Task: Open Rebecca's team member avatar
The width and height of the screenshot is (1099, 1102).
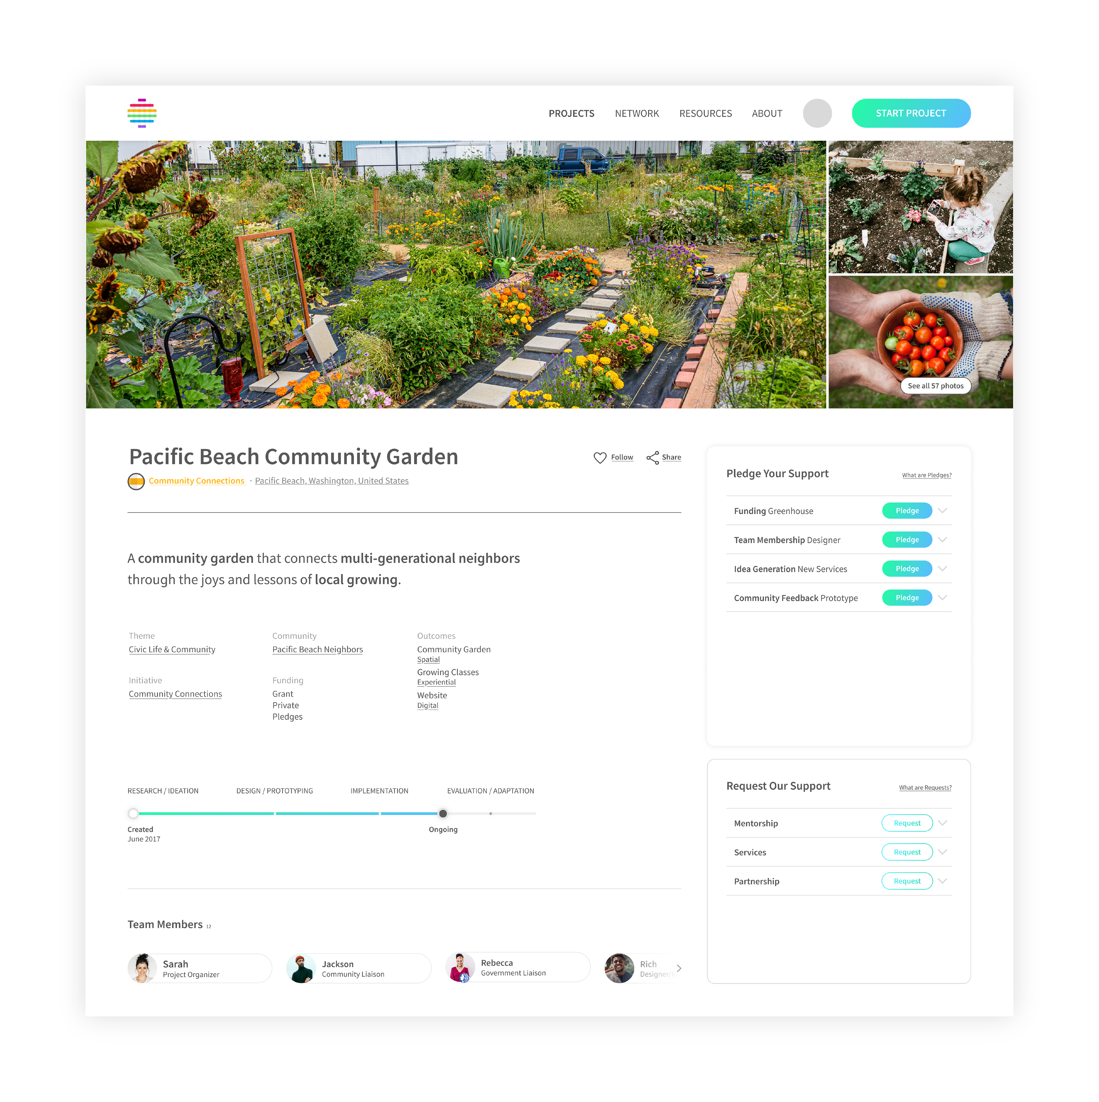Action: point(460,967)
